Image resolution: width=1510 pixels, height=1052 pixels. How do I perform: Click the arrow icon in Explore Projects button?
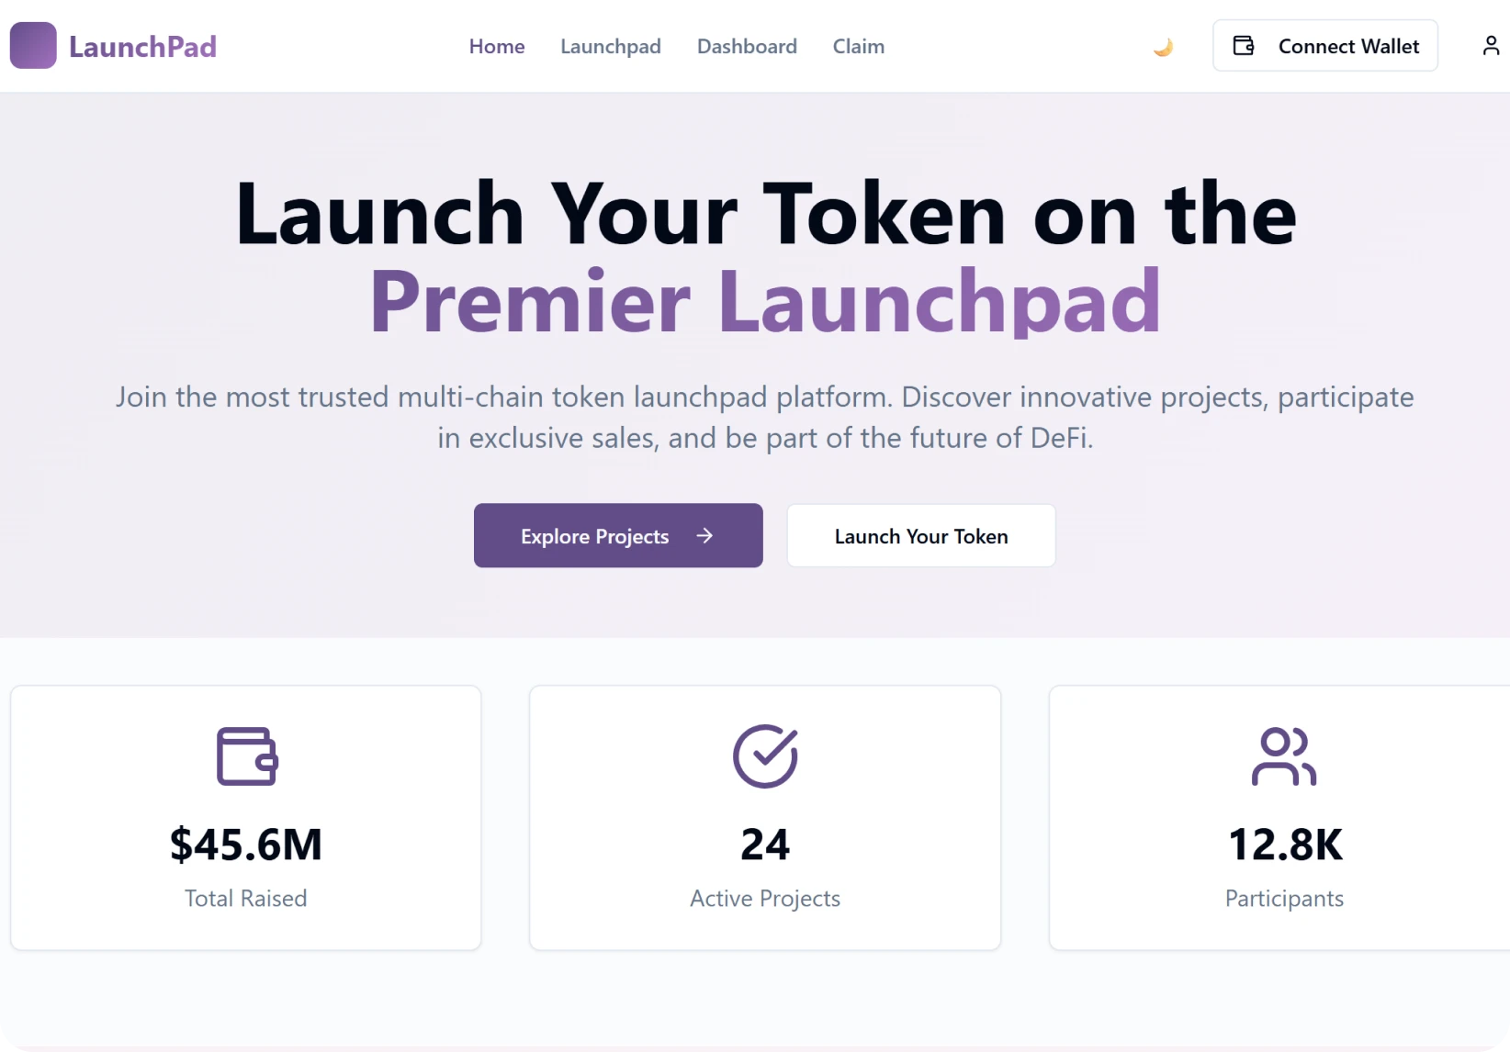click(x=704, y=535)
